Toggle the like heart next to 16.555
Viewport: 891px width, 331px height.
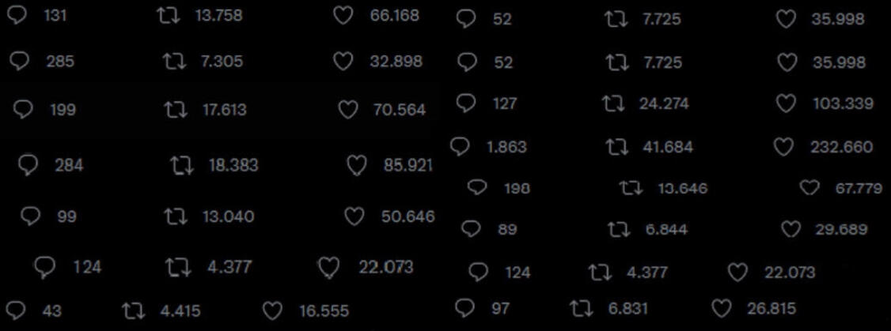pyautogui.click(x=272, y=310)
